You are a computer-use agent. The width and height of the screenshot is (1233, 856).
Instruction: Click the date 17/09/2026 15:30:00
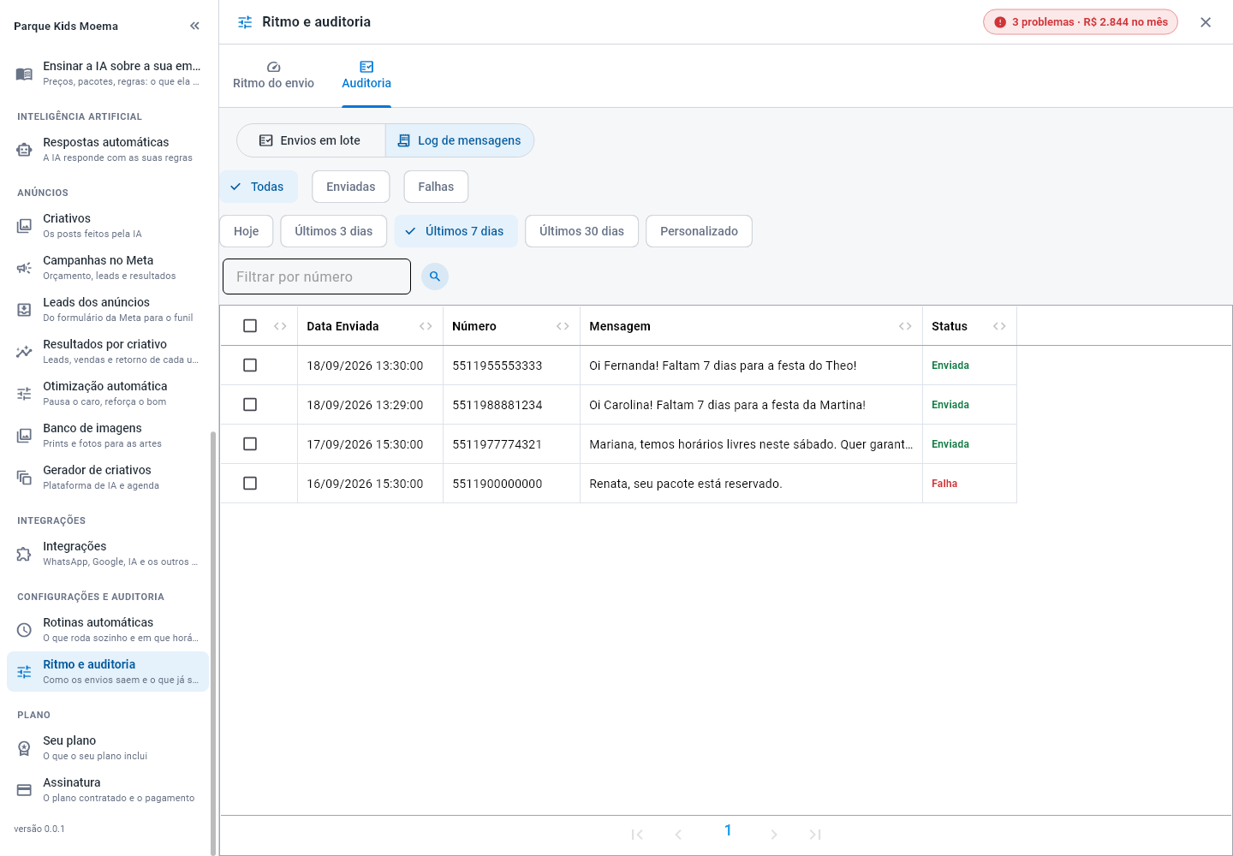point(365,444)
